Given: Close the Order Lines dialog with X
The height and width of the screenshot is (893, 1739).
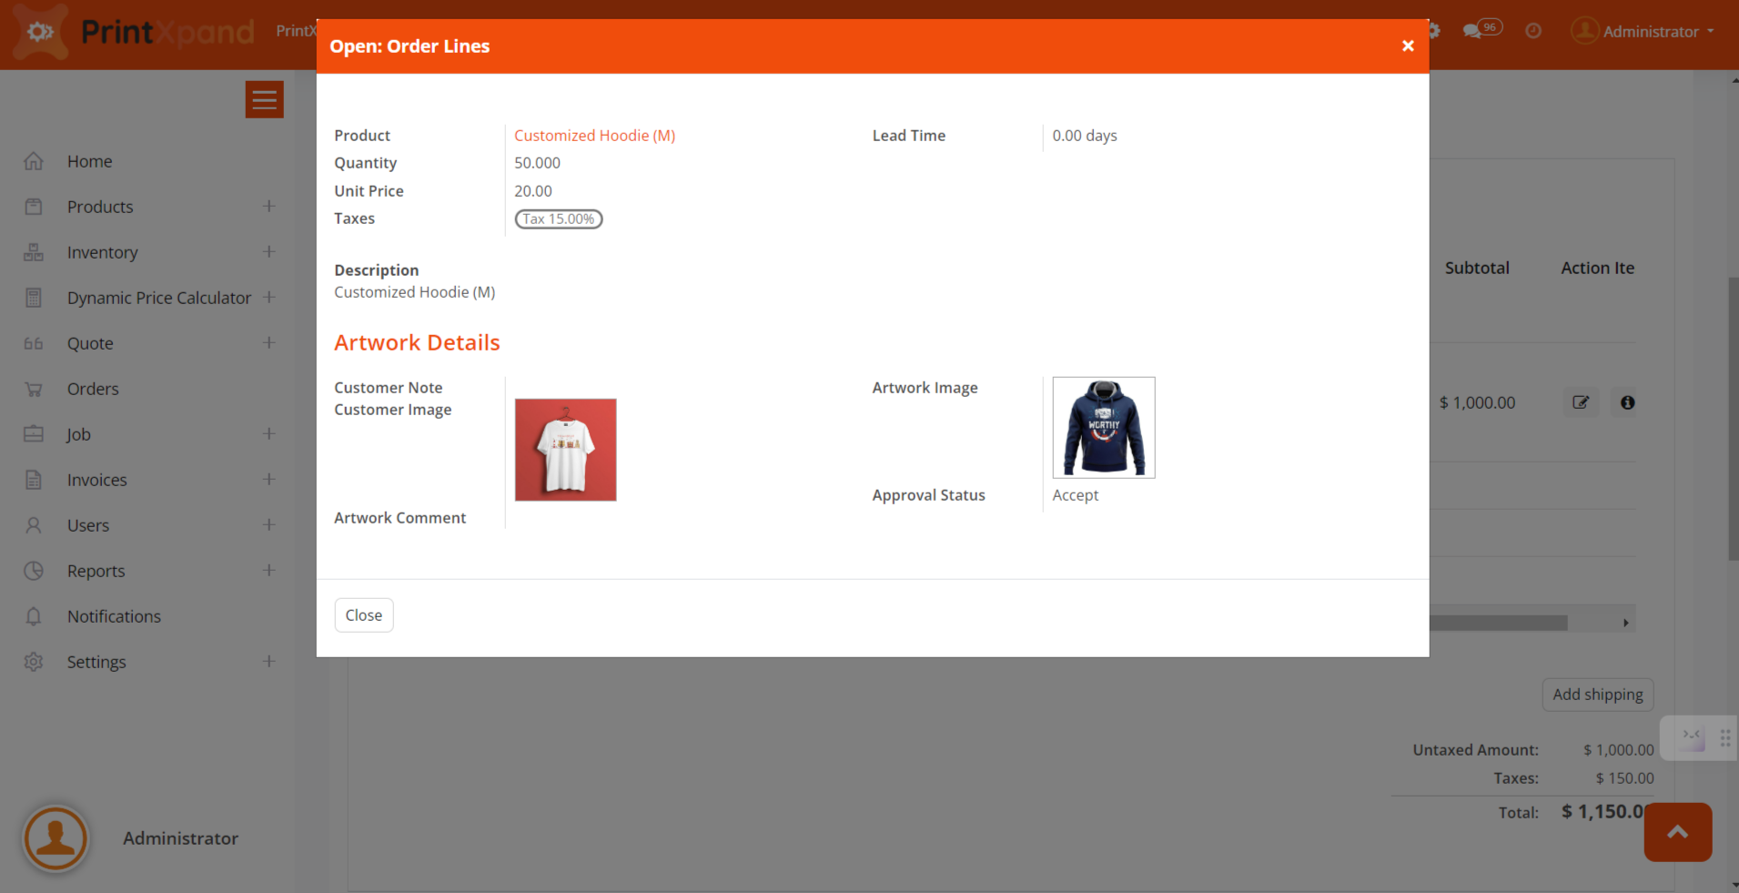Looking at the screenshot, I should [x=1408, y=46].
